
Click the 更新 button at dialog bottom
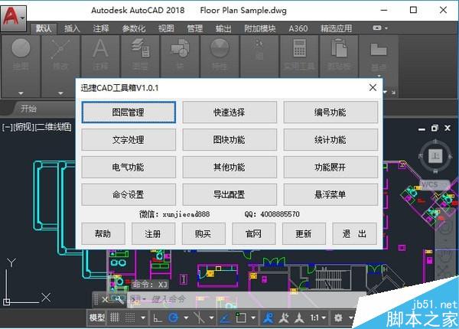(304, 233)
